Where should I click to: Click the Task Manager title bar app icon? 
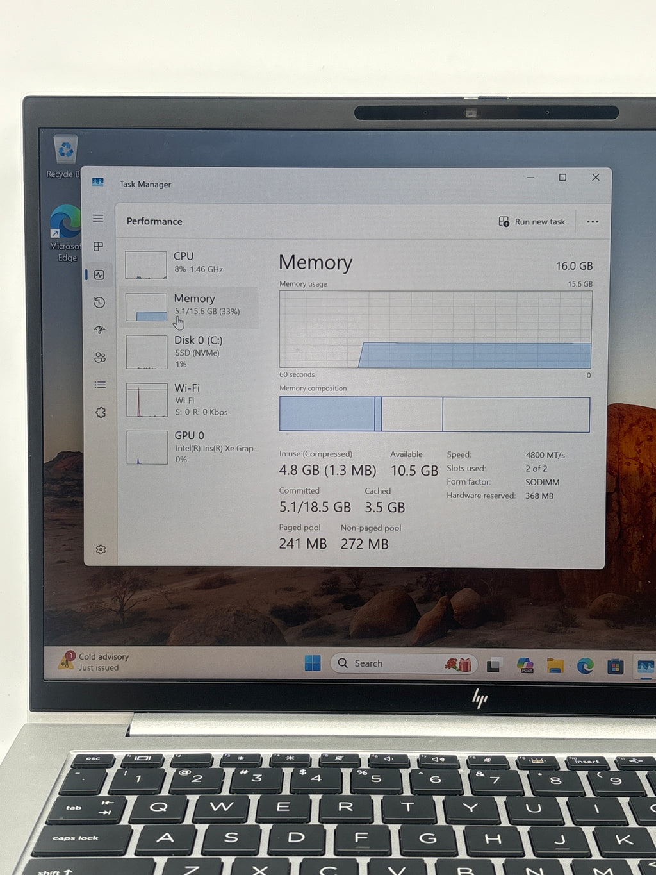click(x=98, y=182)
